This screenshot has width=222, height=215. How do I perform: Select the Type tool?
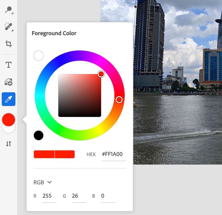point(9,65)
